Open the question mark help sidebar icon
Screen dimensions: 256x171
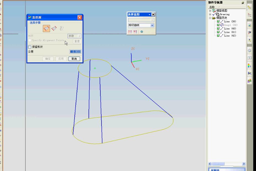[249, 40]
